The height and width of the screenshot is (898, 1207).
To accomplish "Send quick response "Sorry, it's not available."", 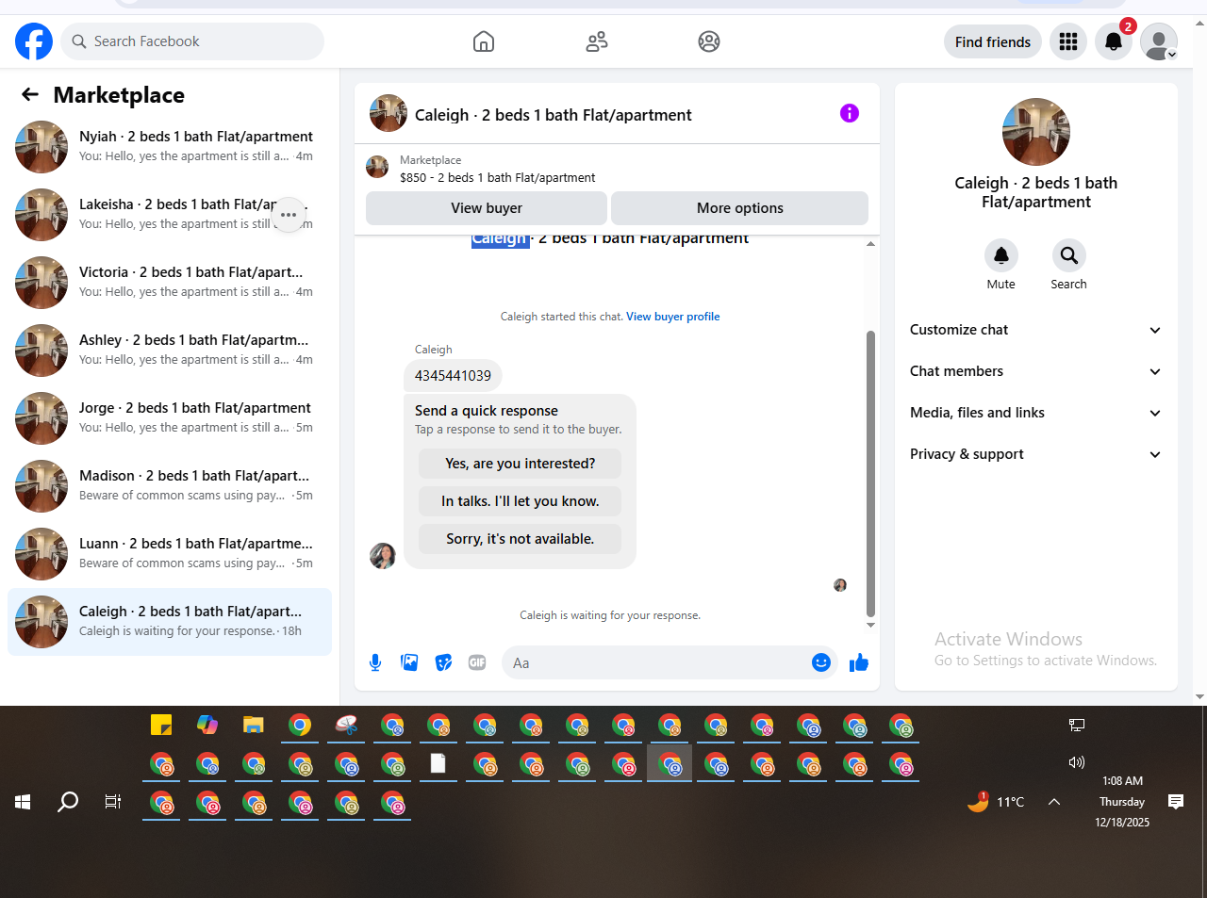I will [521, 539].
